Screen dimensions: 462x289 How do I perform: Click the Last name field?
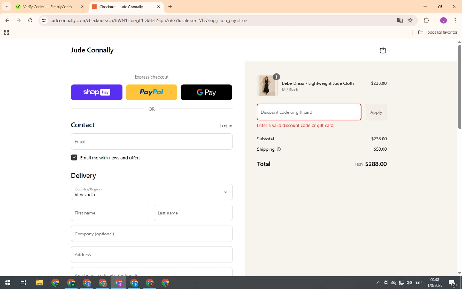pyautogui.click(x=193, y=213)
